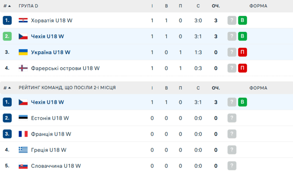Click the Ukraine flag icon

pos(23,52)
